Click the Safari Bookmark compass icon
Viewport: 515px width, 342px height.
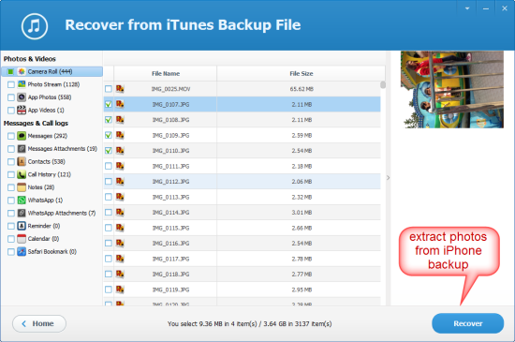click(x=22, y=252)
